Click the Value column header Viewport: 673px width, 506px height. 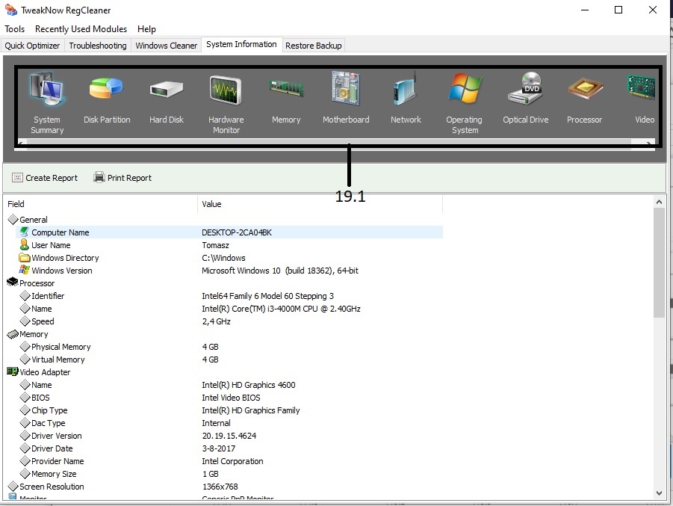point(320,204)
